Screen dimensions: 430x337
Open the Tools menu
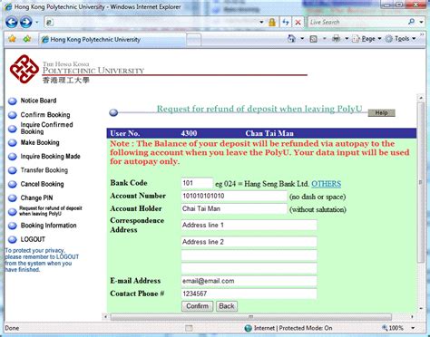point(400,39)
